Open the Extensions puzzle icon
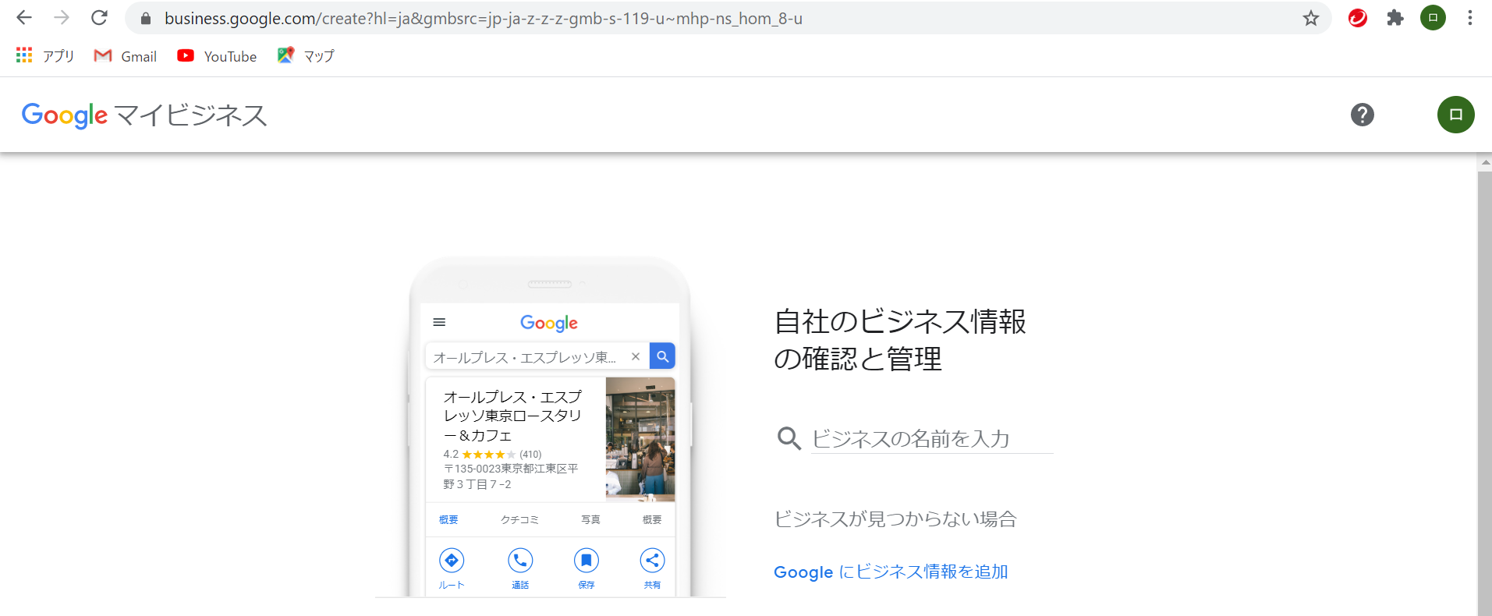 1395,18
